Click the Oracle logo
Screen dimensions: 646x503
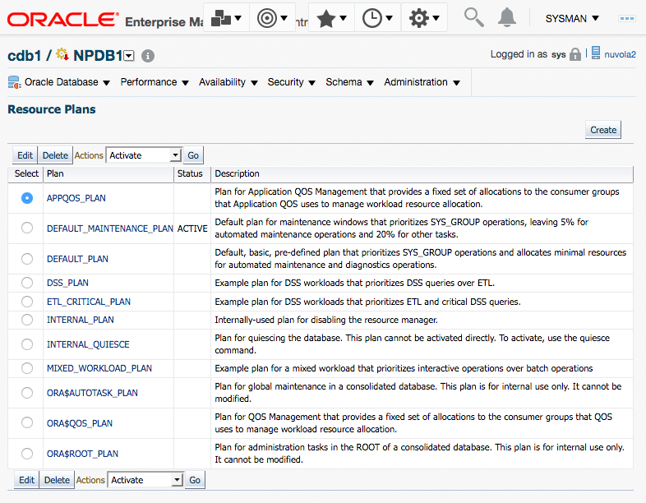[x=63, y=19]
